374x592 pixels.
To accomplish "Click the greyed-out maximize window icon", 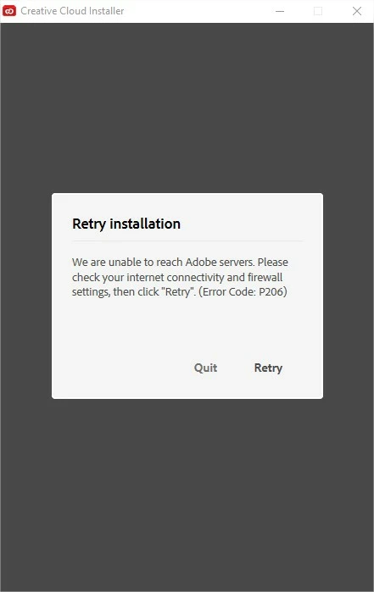I will 318,11.
